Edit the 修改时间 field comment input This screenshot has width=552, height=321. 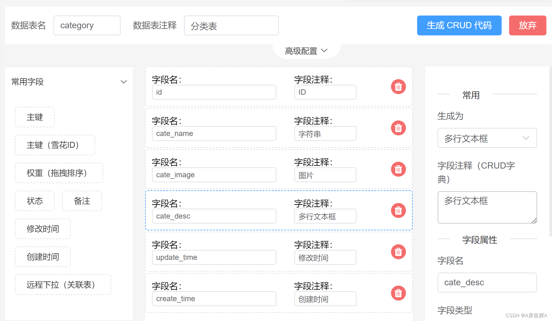click(x=325, y=257)
